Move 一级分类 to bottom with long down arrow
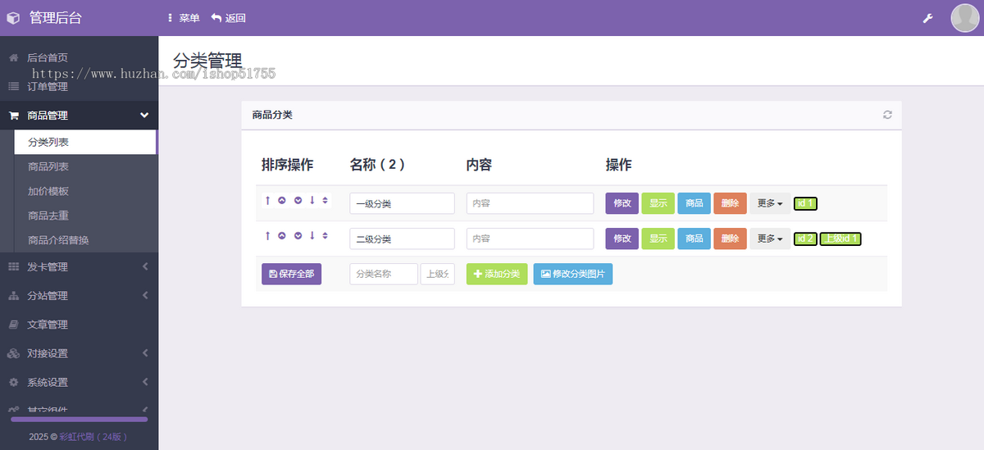Screen dimensions: 984x450 pyautogui.click(x=312, y=200)
